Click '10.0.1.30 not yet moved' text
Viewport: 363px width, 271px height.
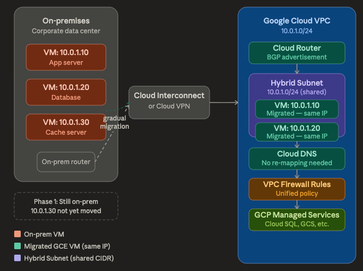(66, 211)
